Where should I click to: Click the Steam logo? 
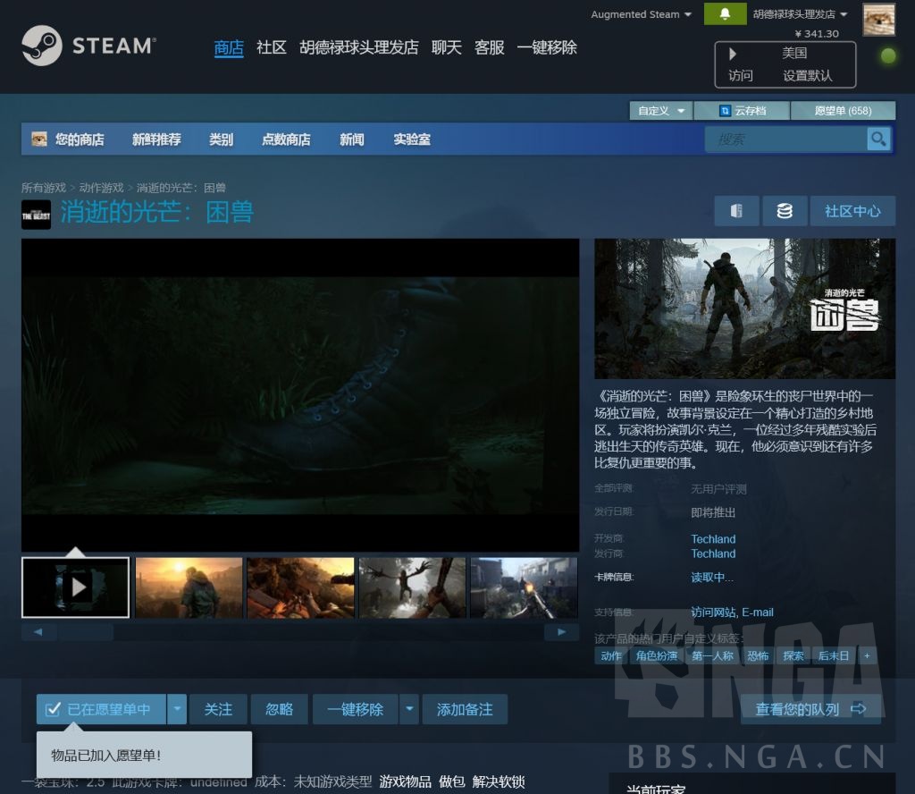(88, 46)
